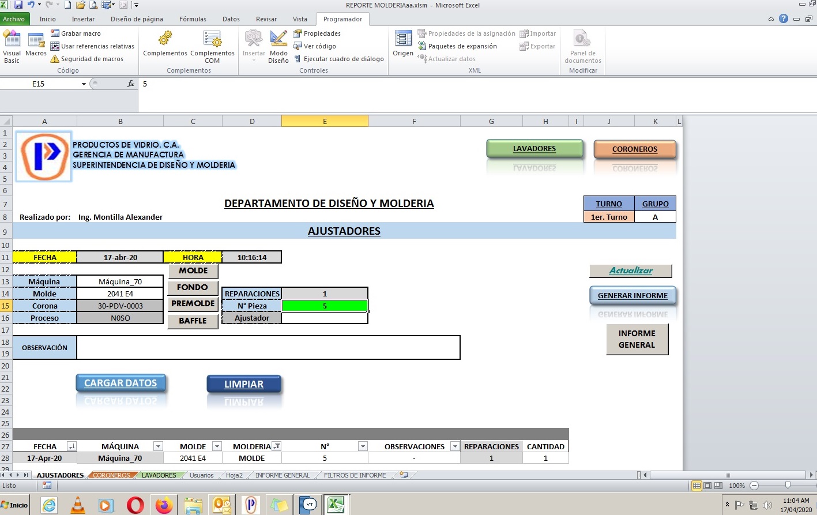
Task: Click the Origen XML icon
Action: (403, 44)
